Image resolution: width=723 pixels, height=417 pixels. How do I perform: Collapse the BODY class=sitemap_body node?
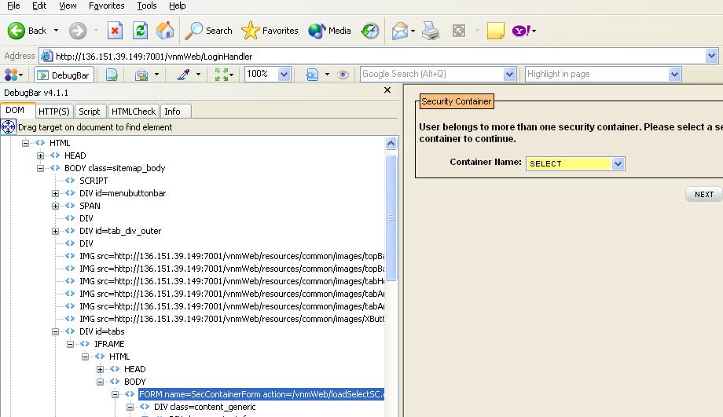click(41, 168)
